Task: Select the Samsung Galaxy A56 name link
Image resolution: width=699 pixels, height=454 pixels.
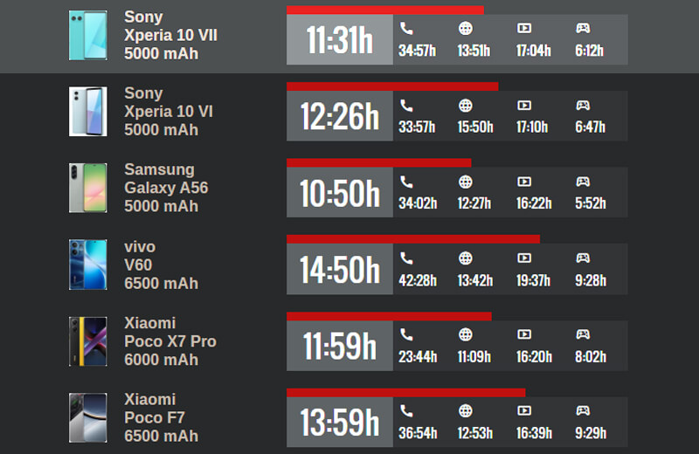Action: tap(166, 188)
